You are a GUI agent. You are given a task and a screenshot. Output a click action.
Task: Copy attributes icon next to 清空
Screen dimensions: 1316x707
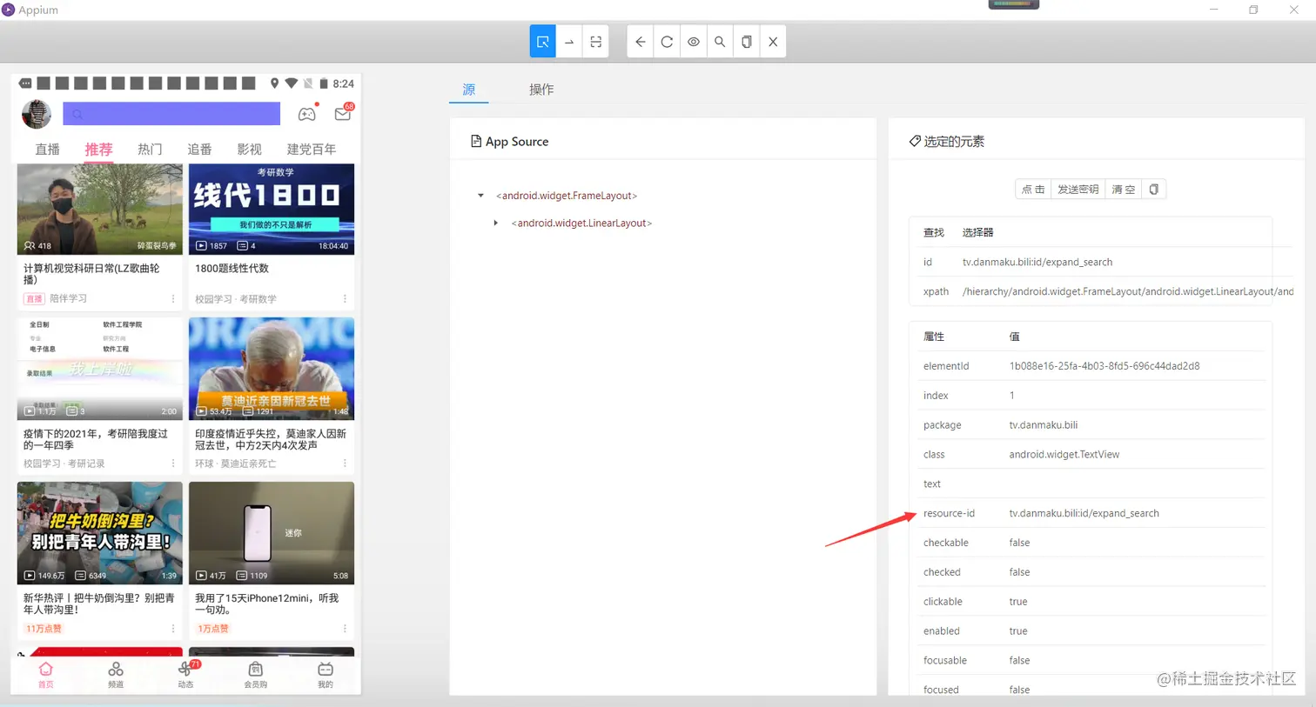1154,189
